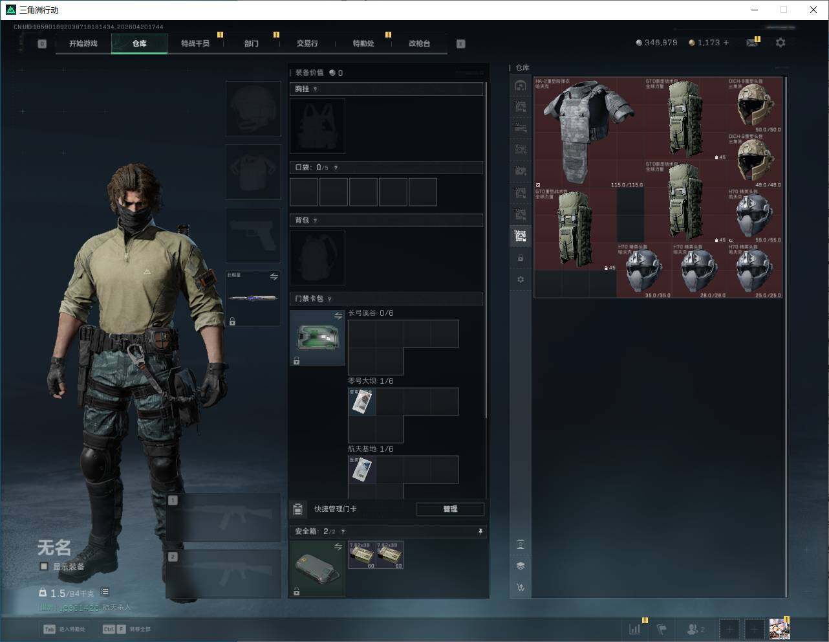829x642 pixels.
Task: Click the 346,979 currency balance
Action: click(656, 43)
